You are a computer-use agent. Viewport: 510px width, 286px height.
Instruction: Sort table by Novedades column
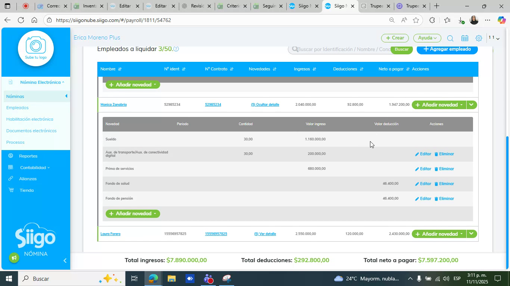[274, 69]
